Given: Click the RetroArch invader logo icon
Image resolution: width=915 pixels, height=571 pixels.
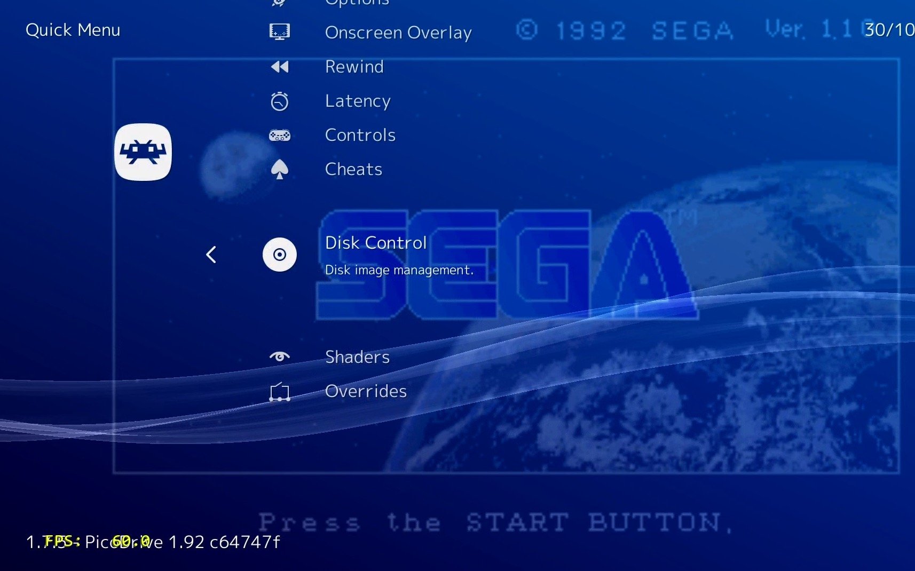Looking at the screenshot, I should tap(143, 152).
